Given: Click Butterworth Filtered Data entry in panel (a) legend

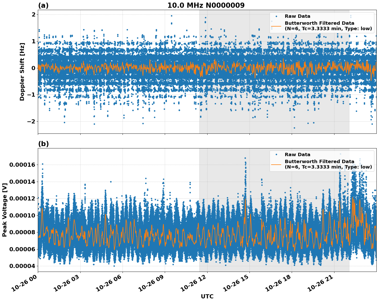Looking at the screenshot, I should point(328,26).
